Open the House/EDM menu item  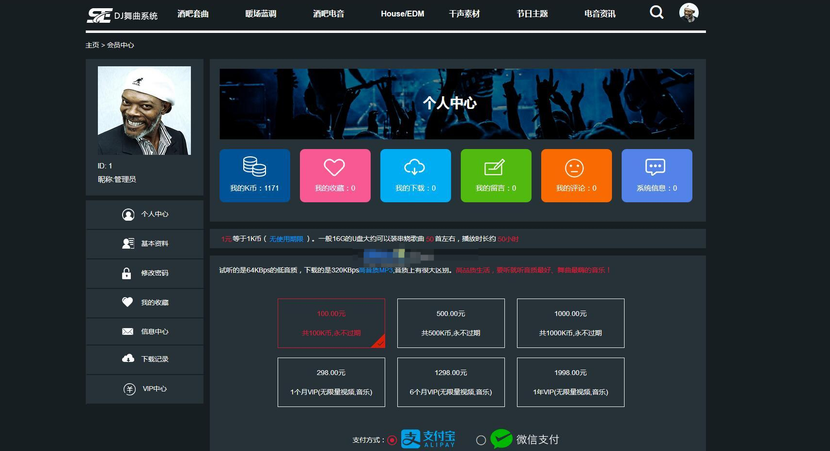pyautogui.click(x=402, y=14)
